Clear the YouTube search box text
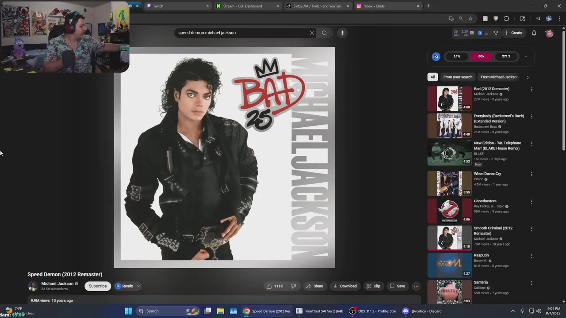The image size is (566, 318). point(312,33)
